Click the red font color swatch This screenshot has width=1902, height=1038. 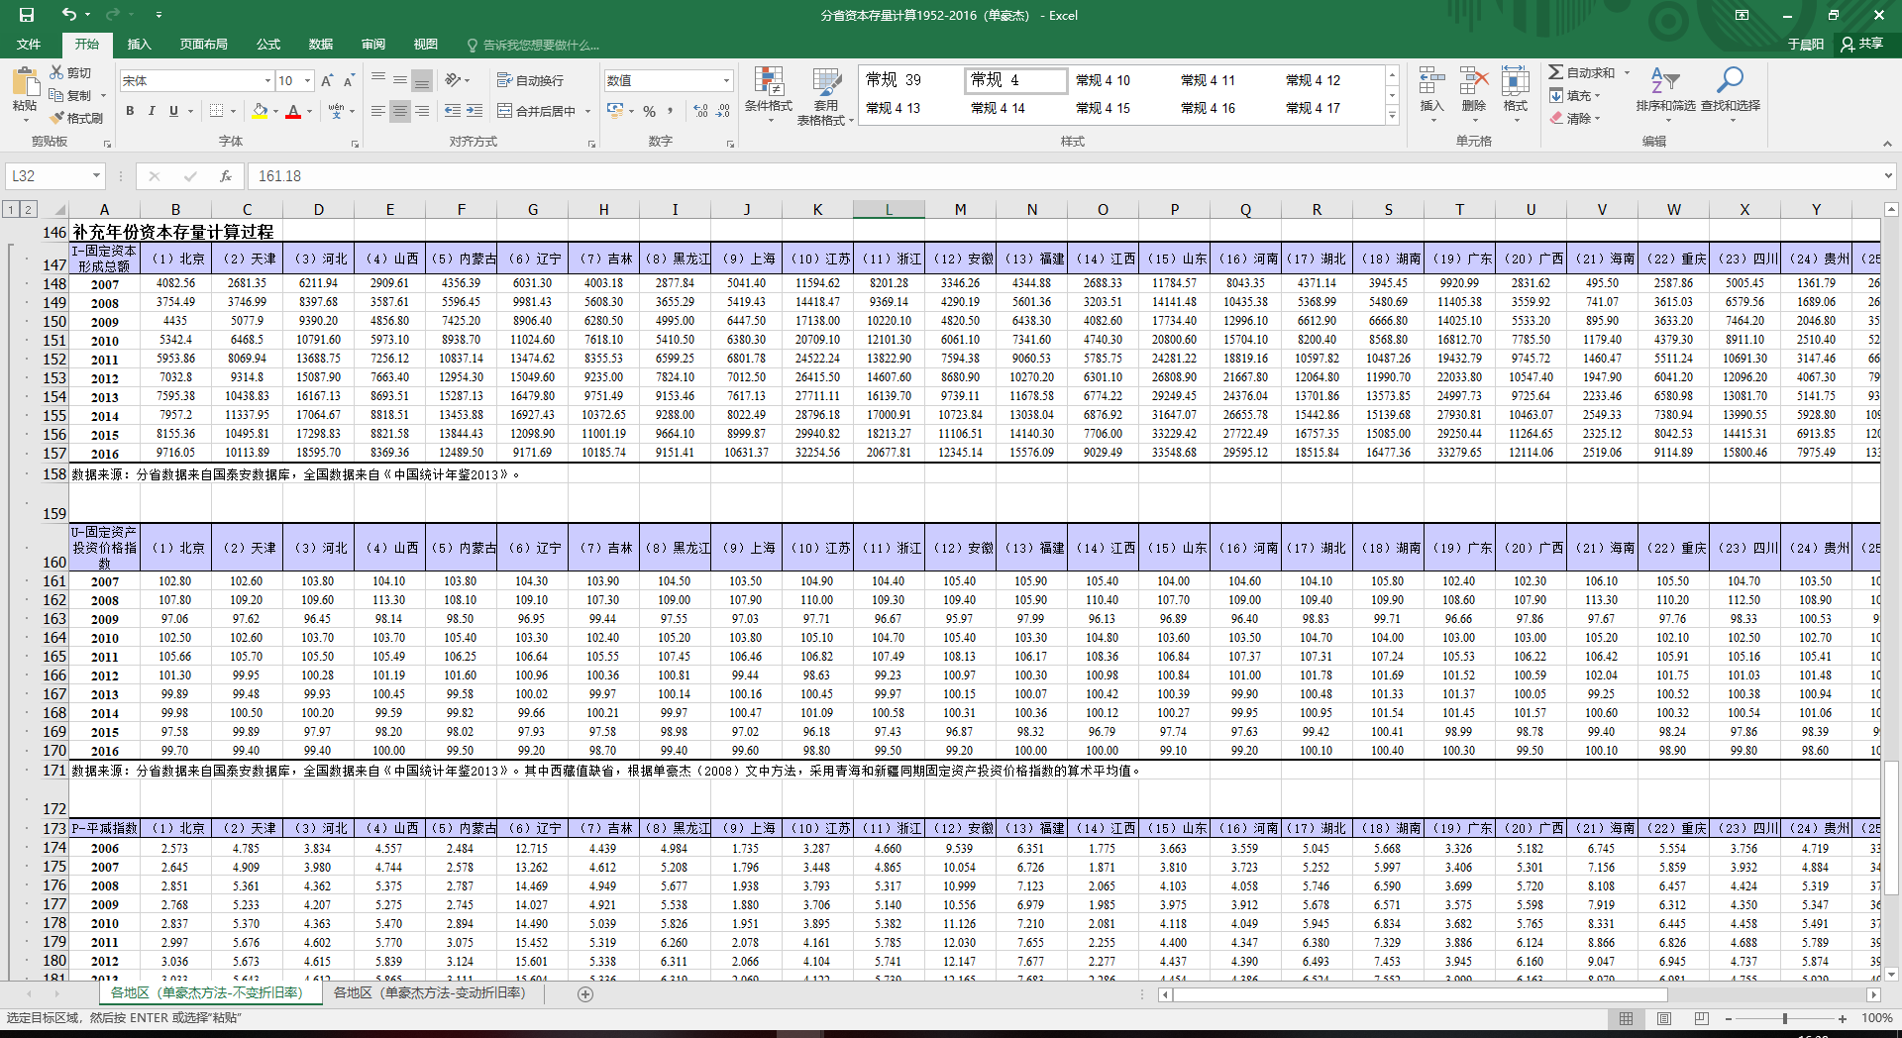point(293,112)
